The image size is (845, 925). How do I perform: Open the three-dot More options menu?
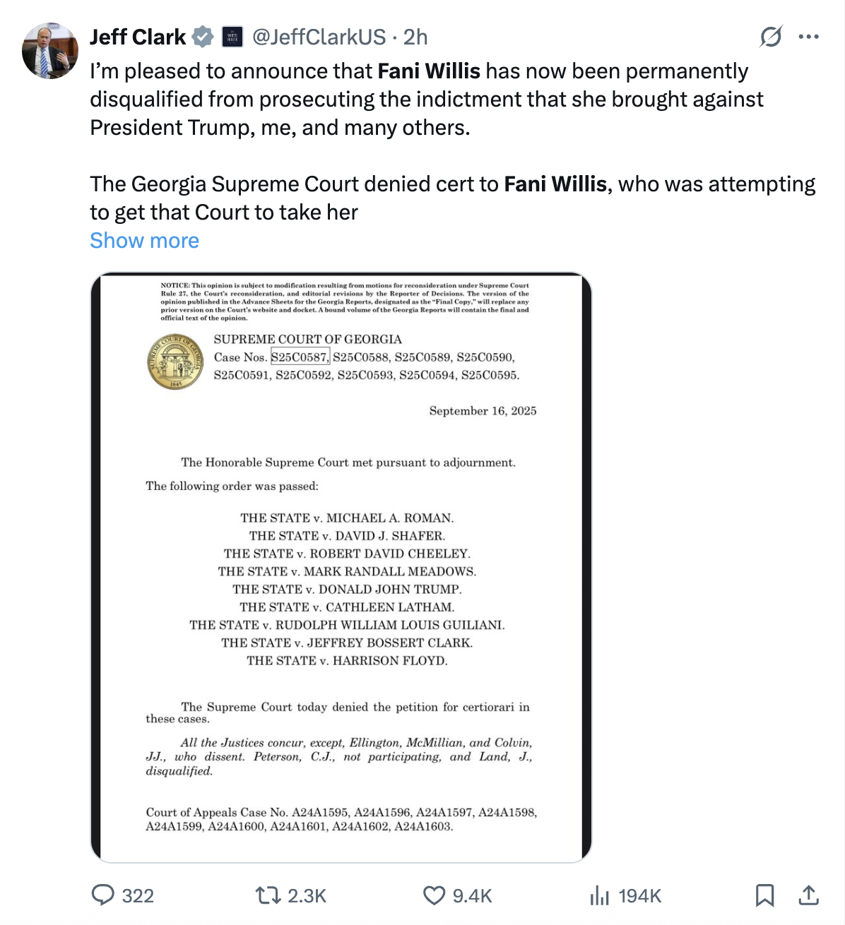pyautogui.click(x=808, y=37)
